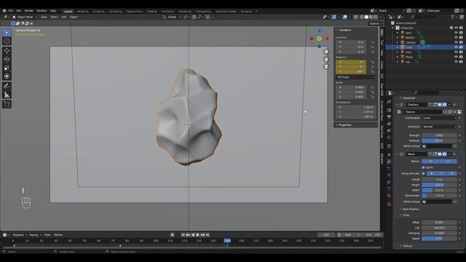Expand the Advanced panel

click(x=408, y=98)
